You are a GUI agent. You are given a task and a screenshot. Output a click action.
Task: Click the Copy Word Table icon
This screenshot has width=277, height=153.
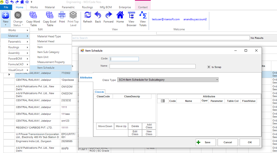(33, 15)
